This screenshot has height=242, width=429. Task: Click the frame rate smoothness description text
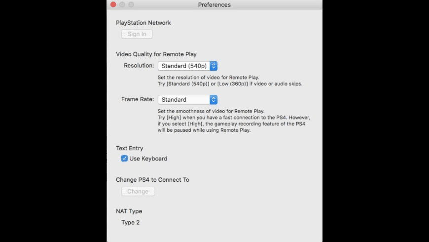tap(234, 121)
